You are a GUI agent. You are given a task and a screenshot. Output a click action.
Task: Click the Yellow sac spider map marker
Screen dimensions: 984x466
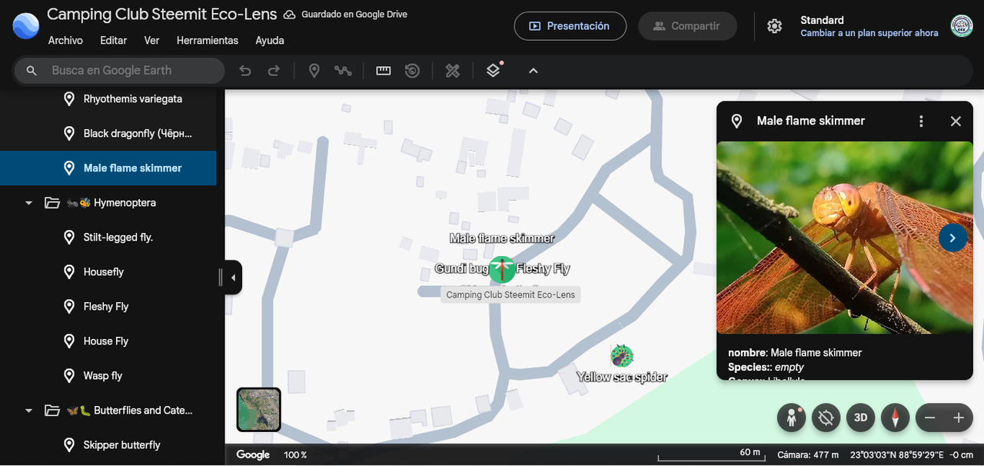(x=621, y=356)
